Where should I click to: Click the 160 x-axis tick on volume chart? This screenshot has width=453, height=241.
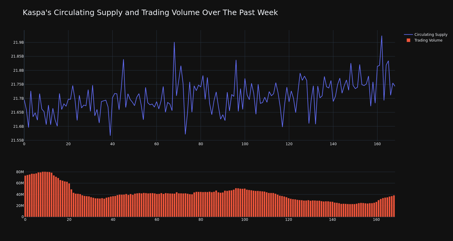point(376,220)
